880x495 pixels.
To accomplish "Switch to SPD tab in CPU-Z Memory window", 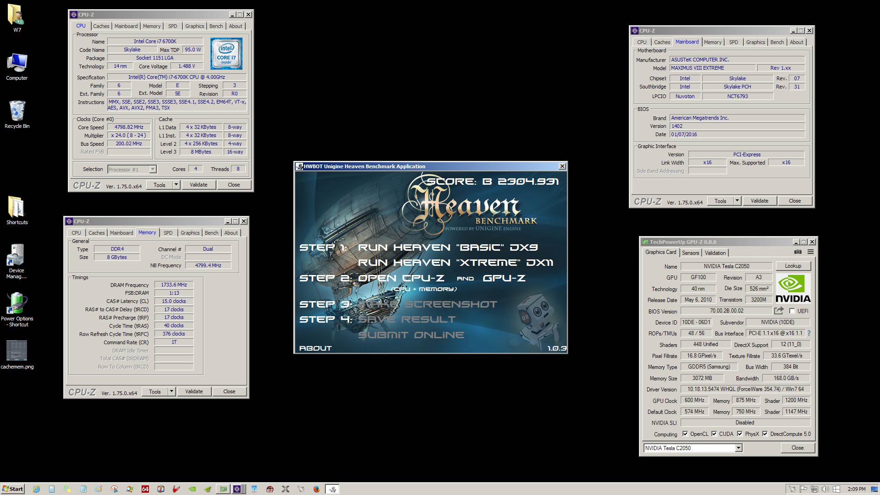I will [x=168, y=233].
